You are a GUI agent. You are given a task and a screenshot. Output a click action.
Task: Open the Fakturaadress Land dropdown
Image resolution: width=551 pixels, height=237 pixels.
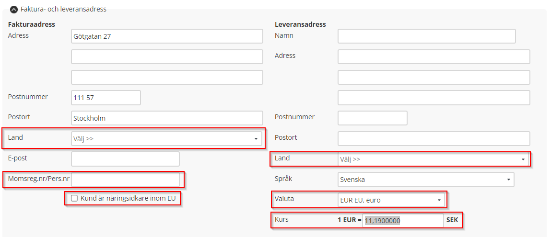tap(167, 138)
